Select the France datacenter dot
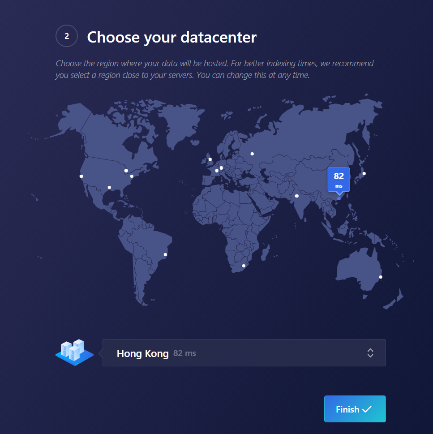The width and height of the screenshot is (433, 434). (217, 171)
